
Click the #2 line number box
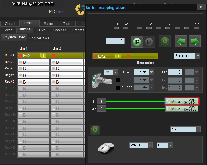(101, 108)
